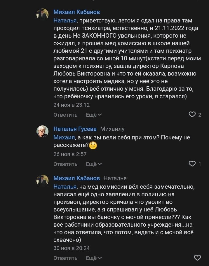Reply to the comment from 30 ноя в 20:24
Viewport: 209px width, 266px height.
[65, 258]
